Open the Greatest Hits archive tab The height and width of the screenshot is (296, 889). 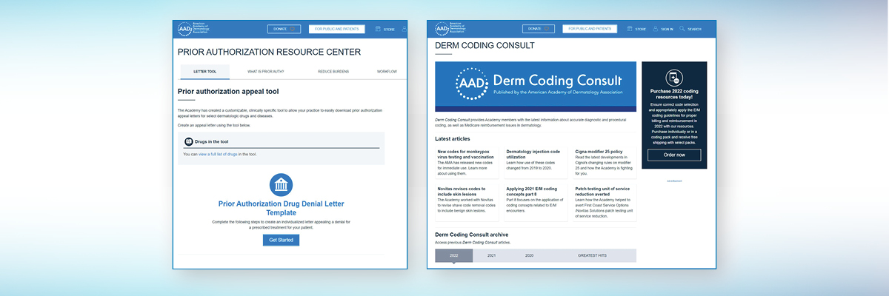click(x=592, y=255)
